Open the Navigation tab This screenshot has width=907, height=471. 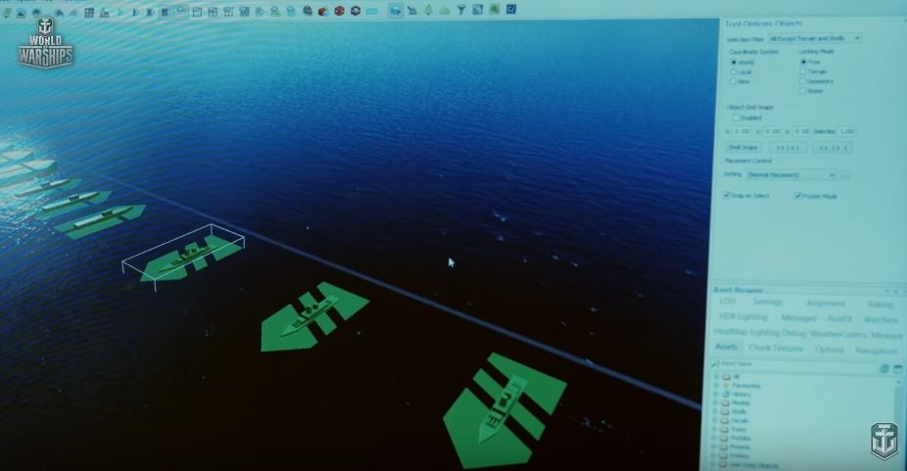tap(876, 351)
